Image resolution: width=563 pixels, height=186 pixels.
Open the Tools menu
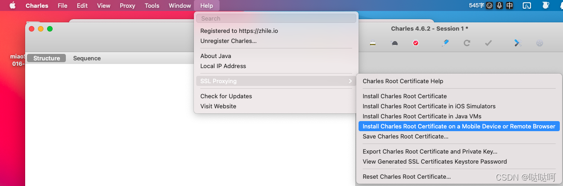coord(152,5)
